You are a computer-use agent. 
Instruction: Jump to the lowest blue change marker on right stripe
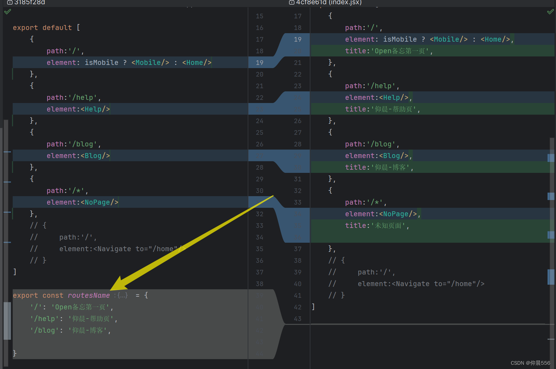pyautogui.click(x=551, y=277)
